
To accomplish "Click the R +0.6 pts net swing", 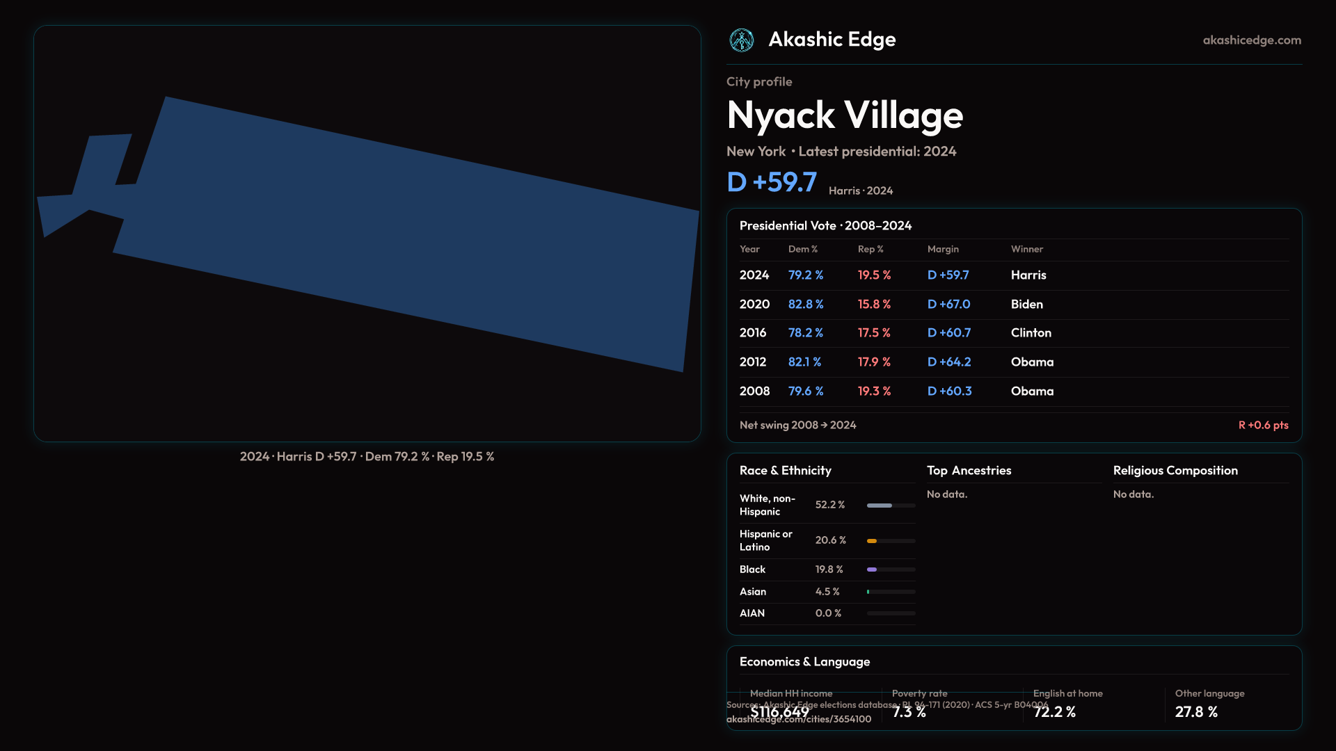I will [x=1262, y=425].
